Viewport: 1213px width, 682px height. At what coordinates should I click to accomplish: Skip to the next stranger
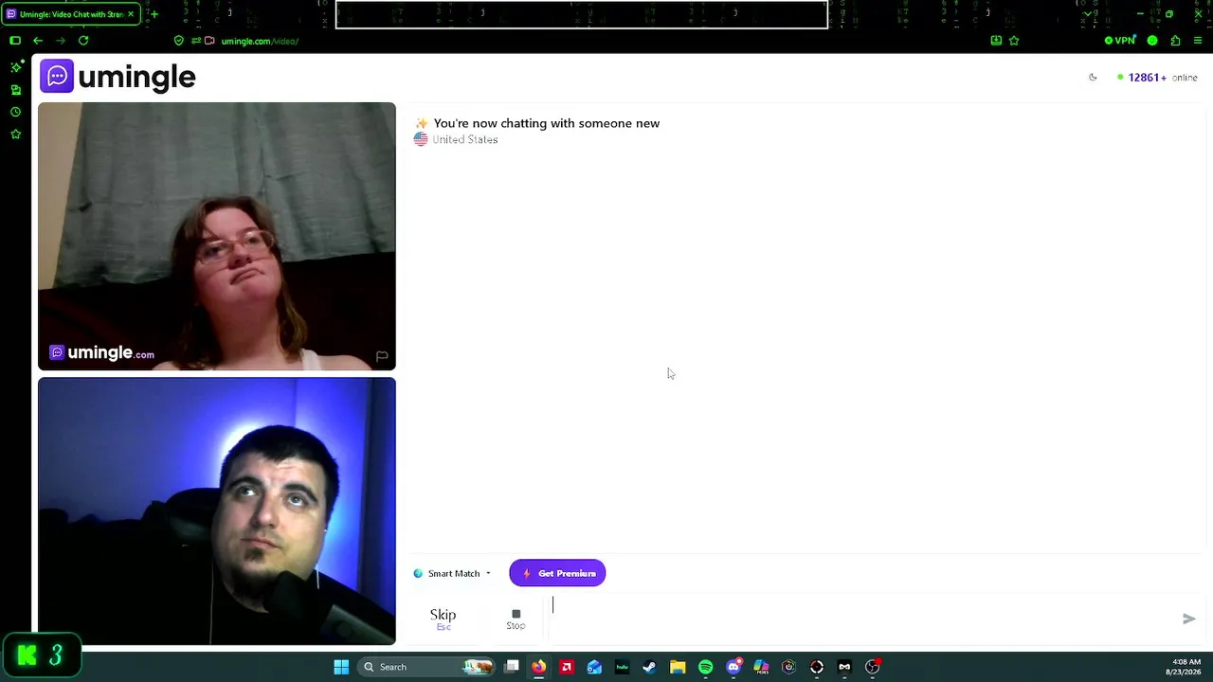pos(443,619)
